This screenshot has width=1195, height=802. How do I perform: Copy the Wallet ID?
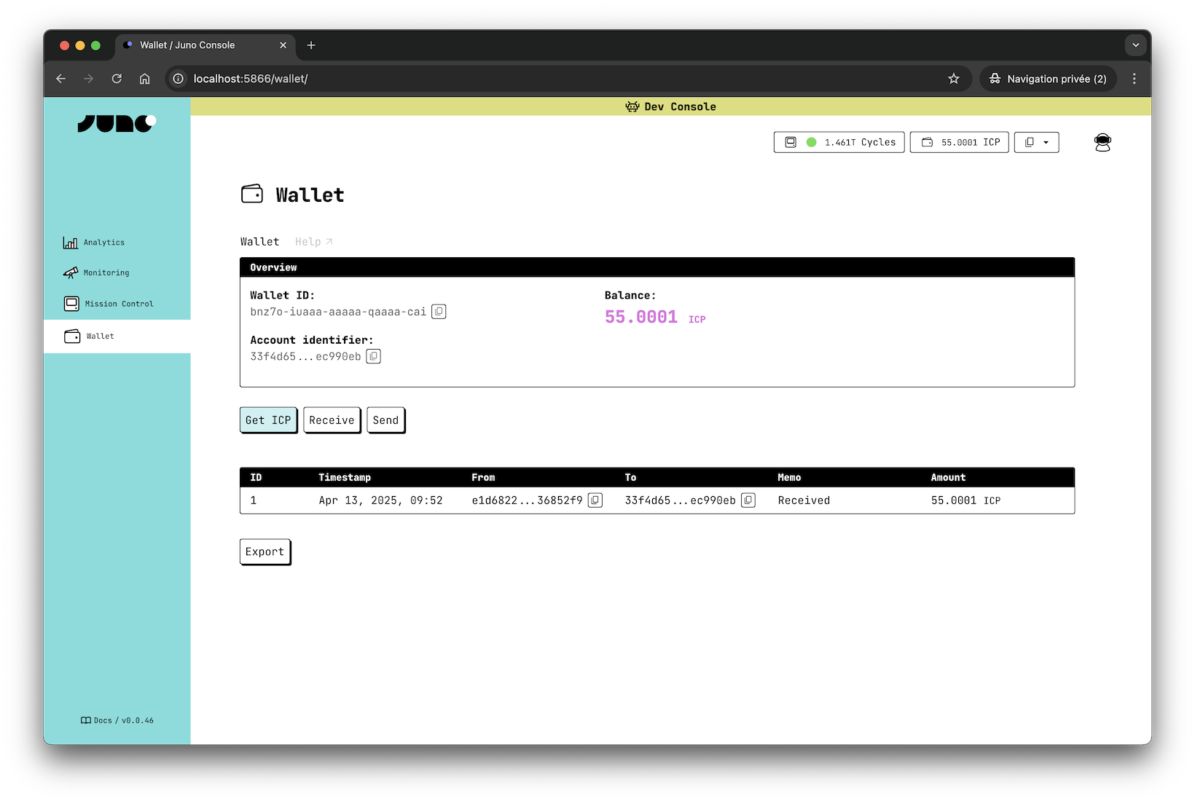[x=439, y=311]
